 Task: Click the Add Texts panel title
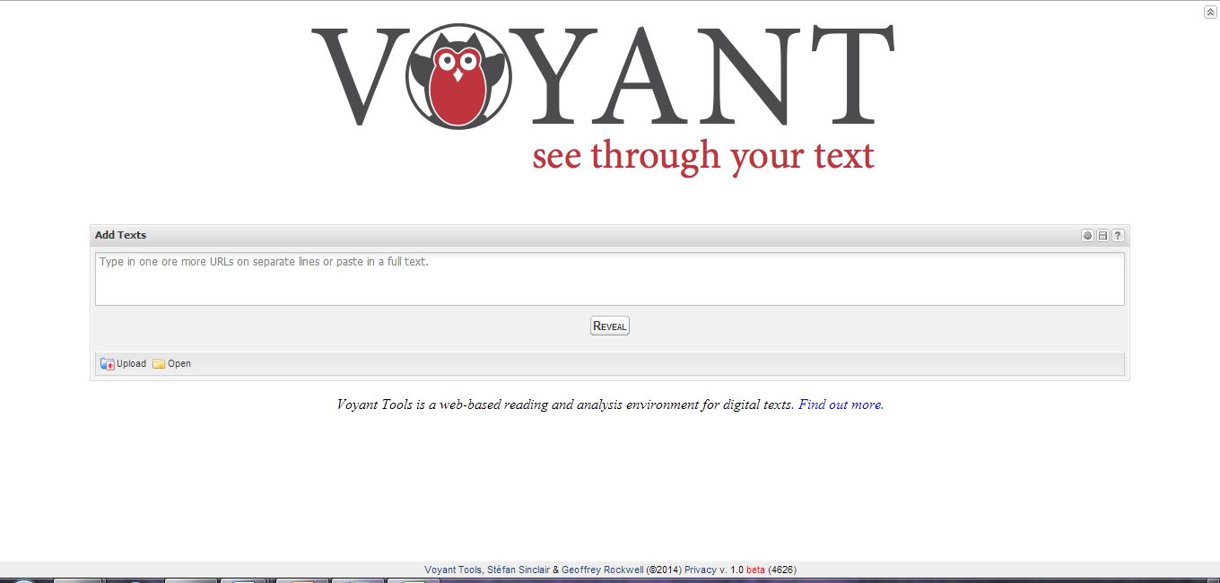120,235
